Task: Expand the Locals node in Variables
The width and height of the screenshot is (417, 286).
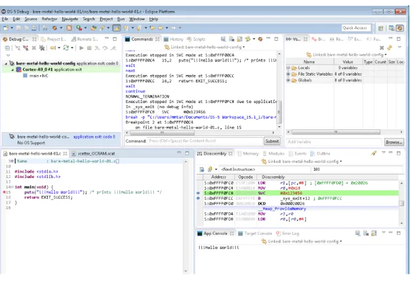Action: tap(288, 68)
